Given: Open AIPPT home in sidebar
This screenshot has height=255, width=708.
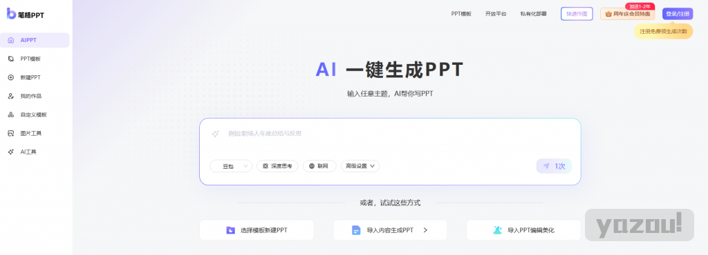Looking at the screenshot, I should 35,40.
